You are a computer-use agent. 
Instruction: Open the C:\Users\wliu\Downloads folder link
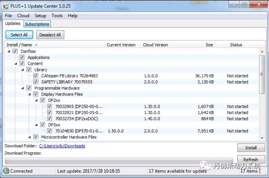click(62, 146)
